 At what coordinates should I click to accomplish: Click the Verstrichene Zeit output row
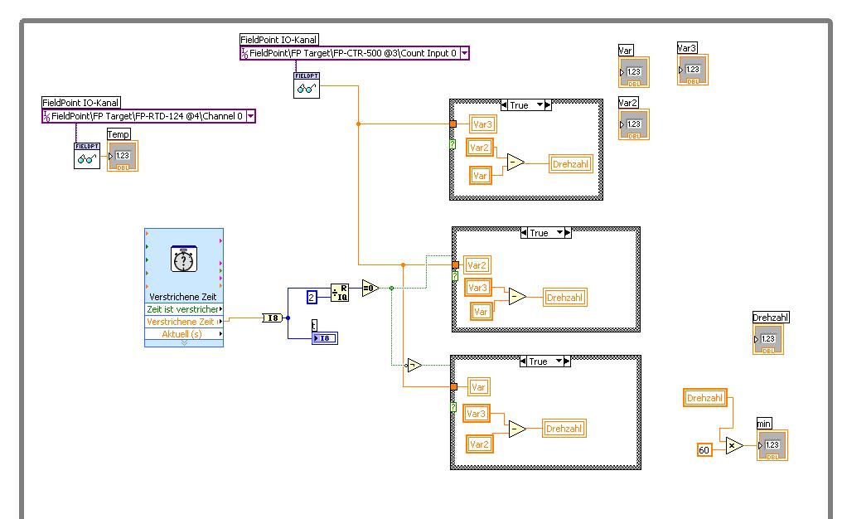[x=184, y=322]
